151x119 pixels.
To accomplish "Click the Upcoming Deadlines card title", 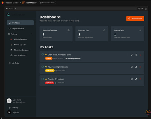I will pyautogui.click(x=50, y=30).
